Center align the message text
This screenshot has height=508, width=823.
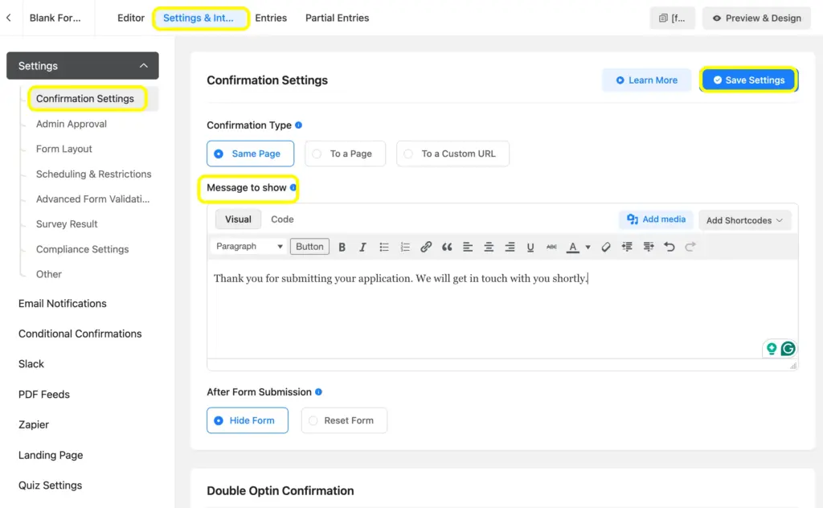click(x=488, y=247)
